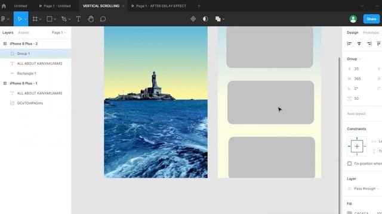
Task: Click the image icon beside GCeTOmPAGms
Action: point(12,103)
